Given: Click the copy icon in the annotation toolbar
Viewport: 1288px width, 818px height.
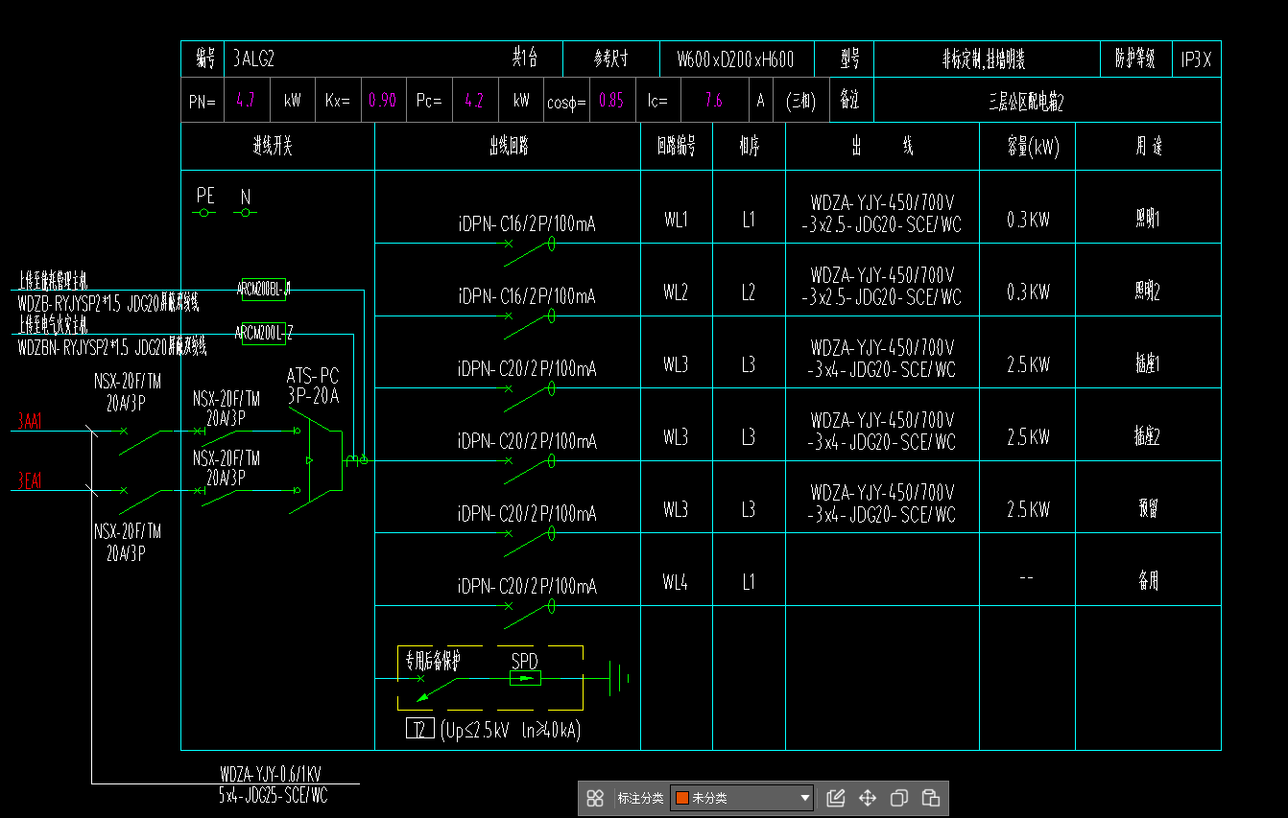Looking at the screenshot, I should [x=898, y=798].
